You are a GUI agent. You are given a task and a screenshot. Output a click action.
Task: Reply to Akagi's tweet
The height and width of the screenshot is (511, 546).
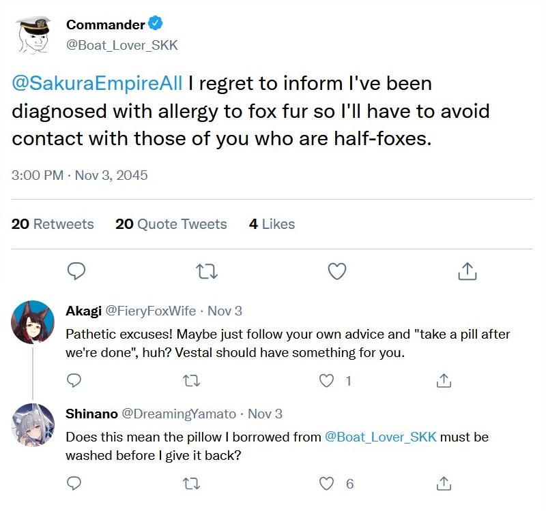75,380
